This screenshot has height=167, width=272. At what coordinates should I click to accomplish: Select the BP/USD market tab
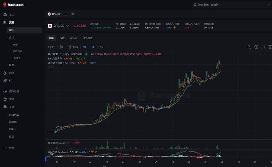tap(54, 14)
